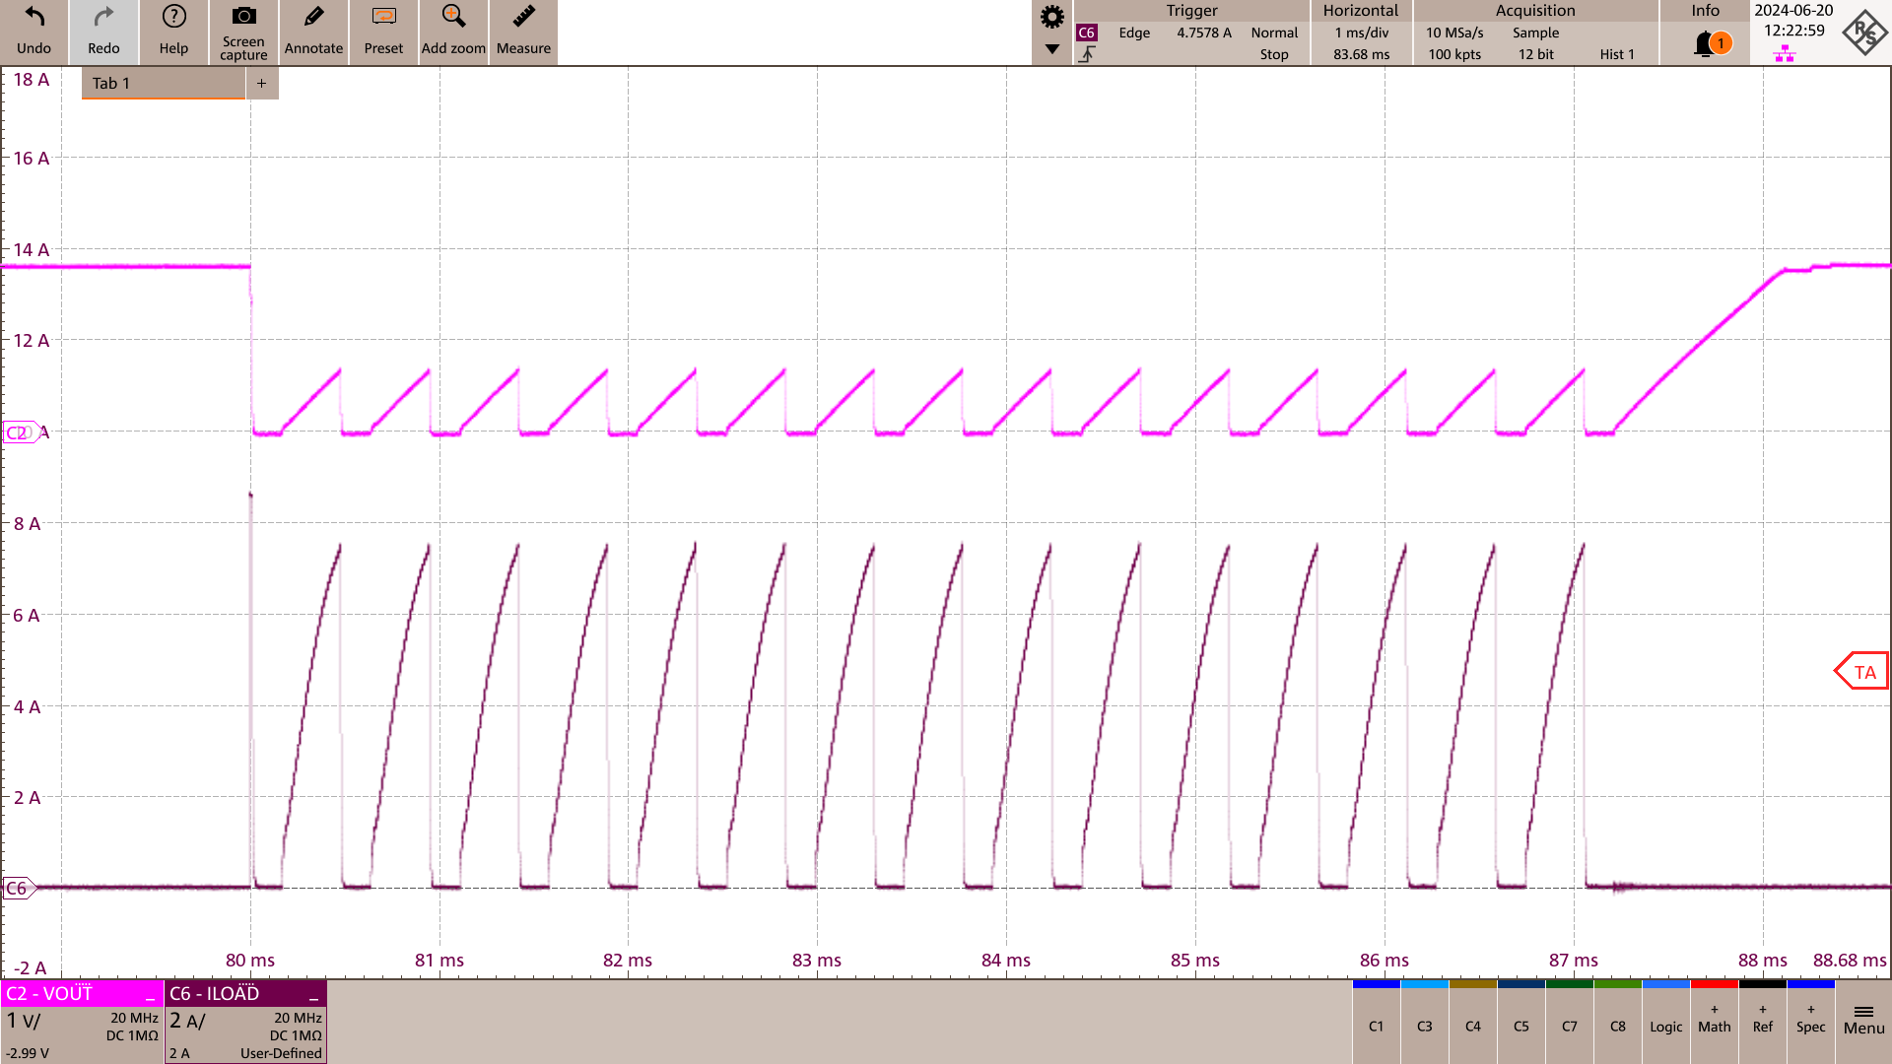1892x1064 pixels.
Task: Toggle the C1 channel button
Action: pos(1376,1026)
